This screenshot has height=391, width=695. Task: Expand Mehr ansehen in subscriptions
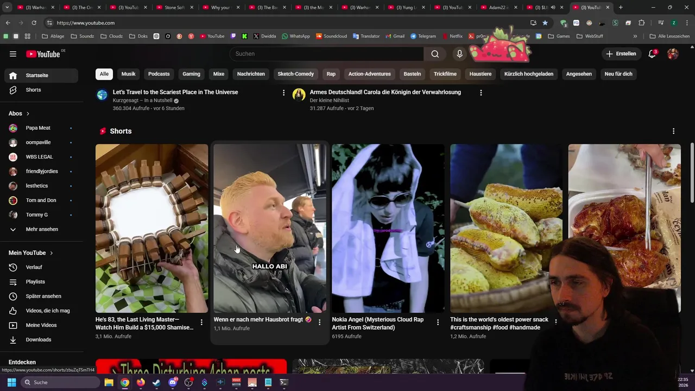pyautogui.click(x=41, y=229)
